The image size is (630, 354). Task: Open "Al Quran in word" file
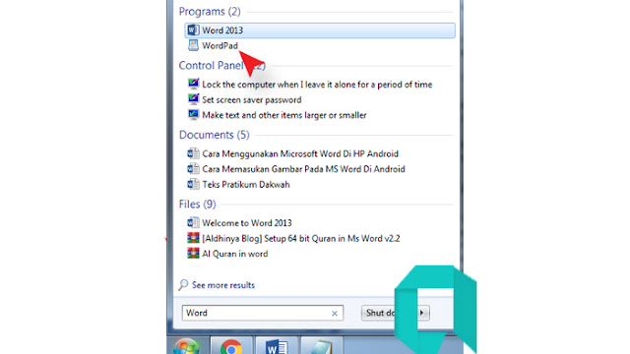tap(234, 254)
